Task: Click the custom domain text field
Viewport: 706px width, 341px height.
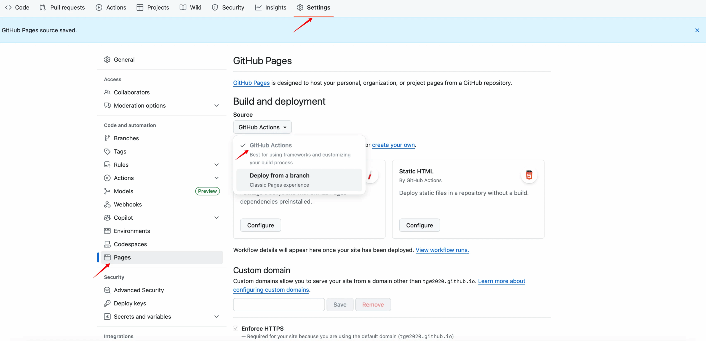Action: tap(279, 304)
